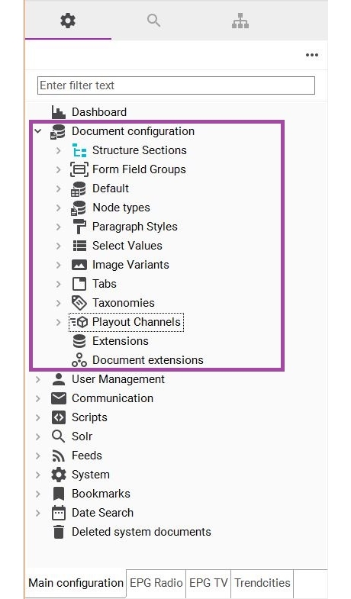Switch to the EPG Radio tab

156,583
